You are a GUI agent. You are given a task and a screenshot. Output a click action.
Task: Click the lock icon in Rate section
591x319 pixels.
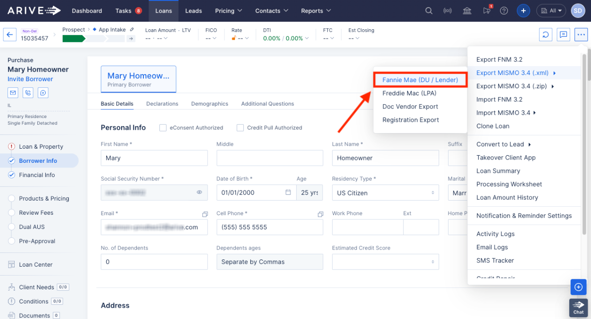tap(233, 38)
